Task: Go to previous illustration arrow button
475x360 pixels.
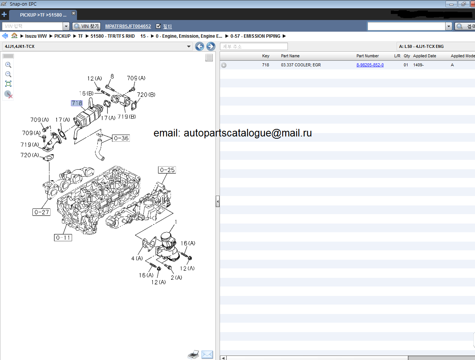Action: click(200, 46)
